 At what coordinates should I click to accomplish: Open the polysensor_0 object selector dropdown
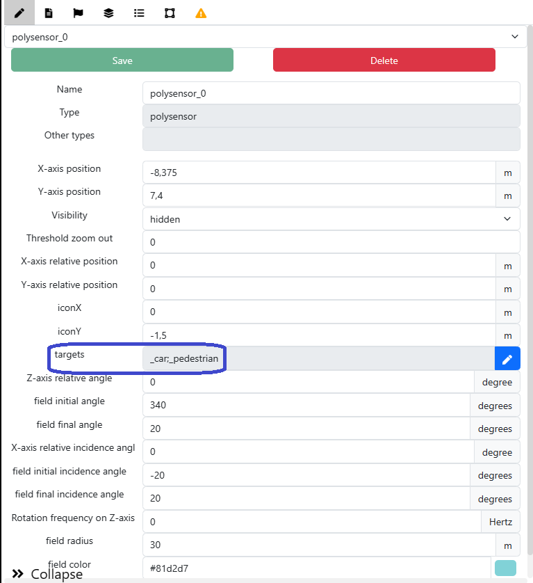[265, 37]
